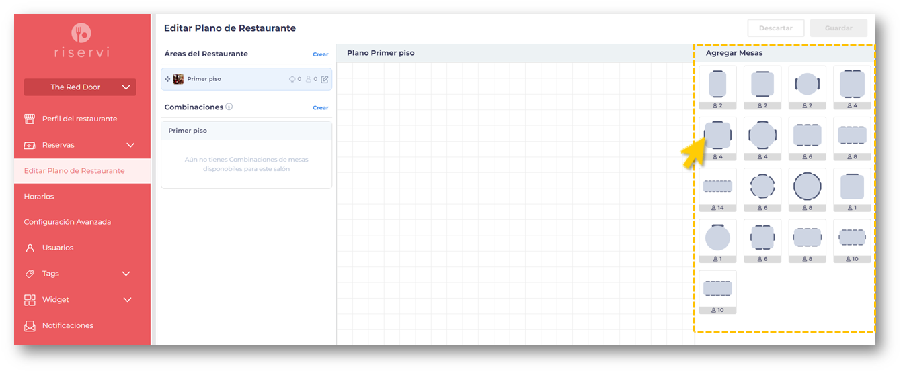Click the storefront icon for Perfil del restaurante
The height and width of the screenshot is (379, 903).
click(30, 119)
